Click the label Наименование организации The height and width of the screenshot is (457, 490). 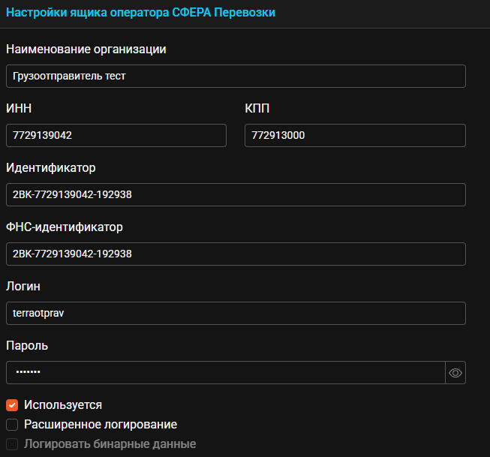pos(86,50)
